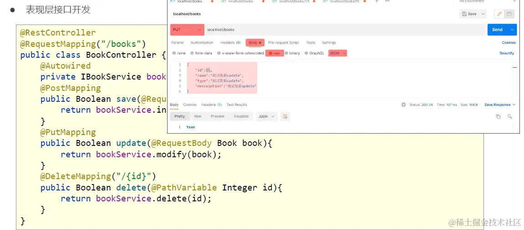This screenshot has width=524, height=230.
Task: Click the Size: 168 B text
Action: point(469,105)
